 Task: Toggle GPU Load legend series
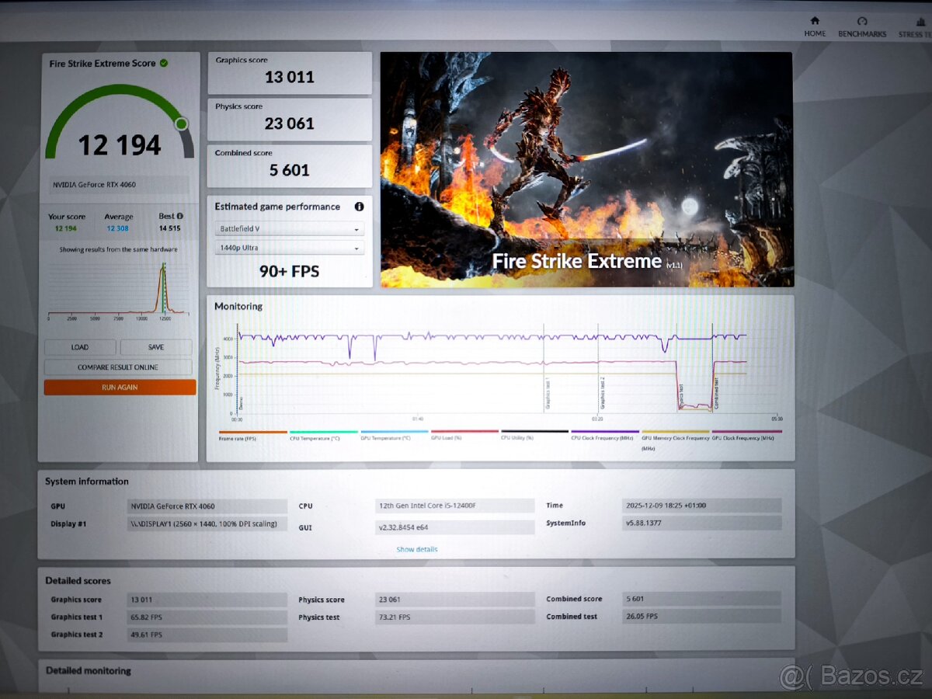pos(464,437)
